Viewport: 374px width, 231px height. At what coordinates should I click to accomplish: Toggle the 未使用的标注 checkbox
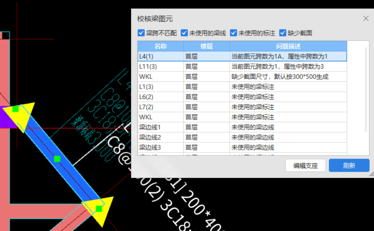[x=233, y=33]
